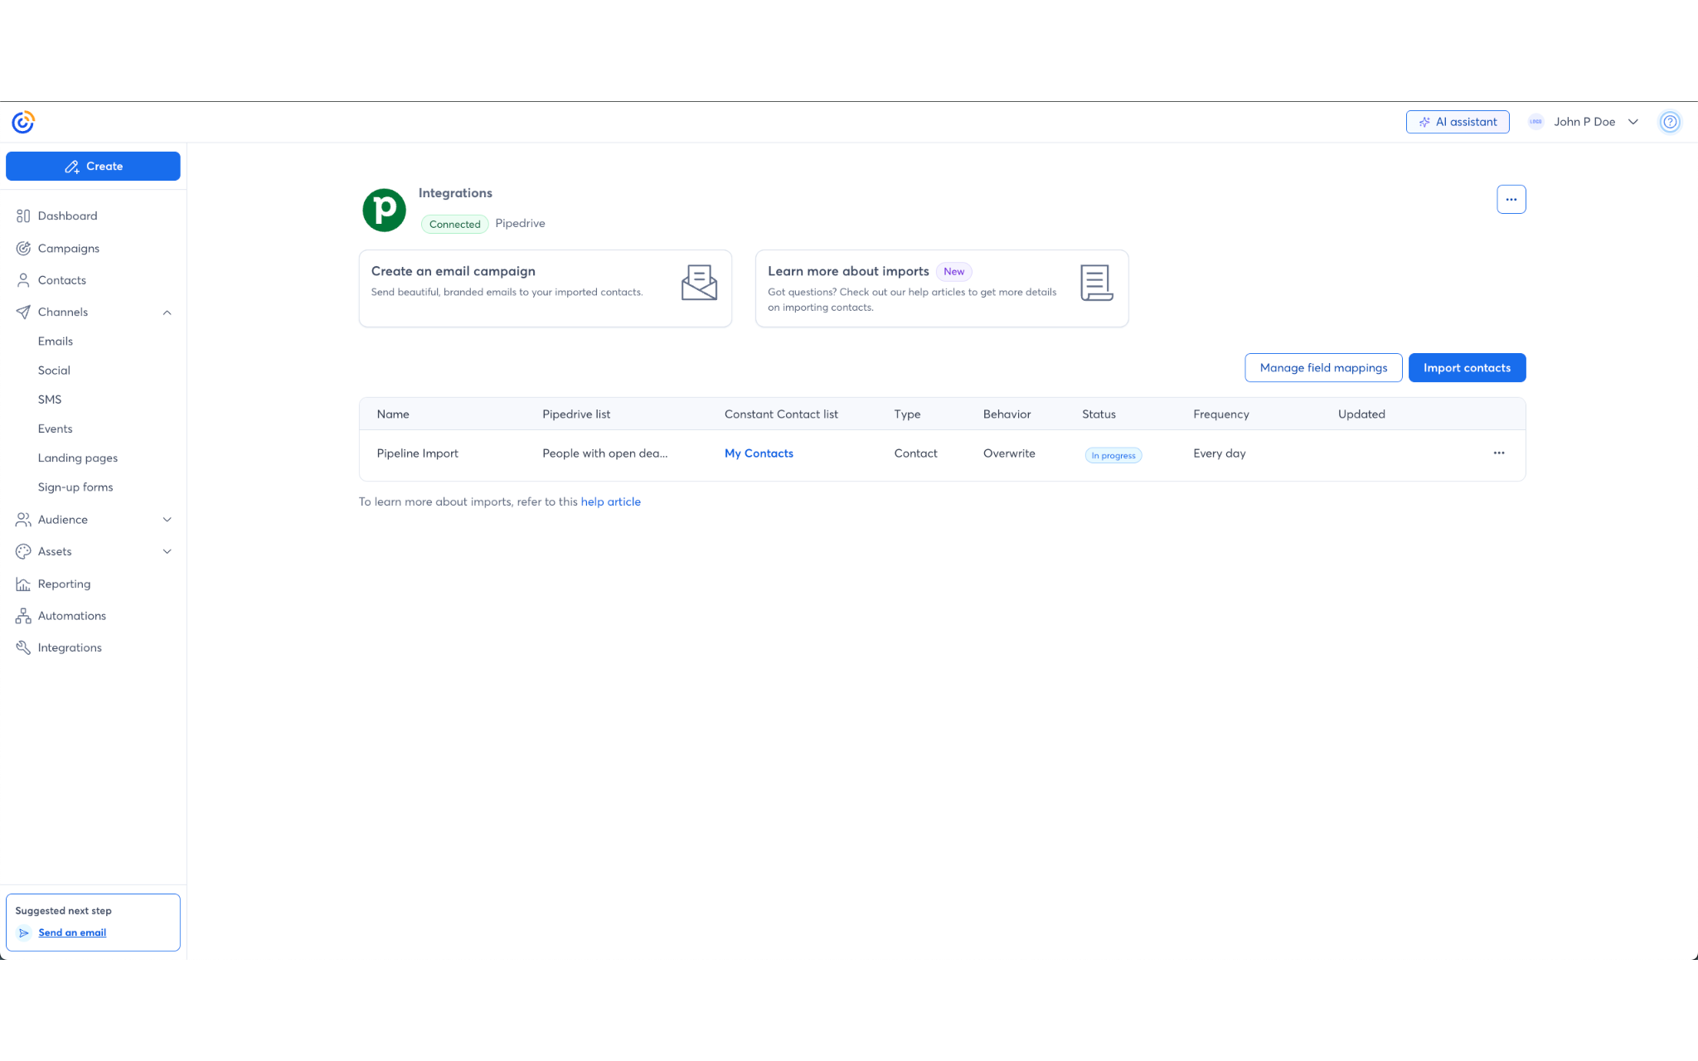The image size is (1698, 1061).
Task: Open the My Contacts list link
Action: tap(758, 453)
